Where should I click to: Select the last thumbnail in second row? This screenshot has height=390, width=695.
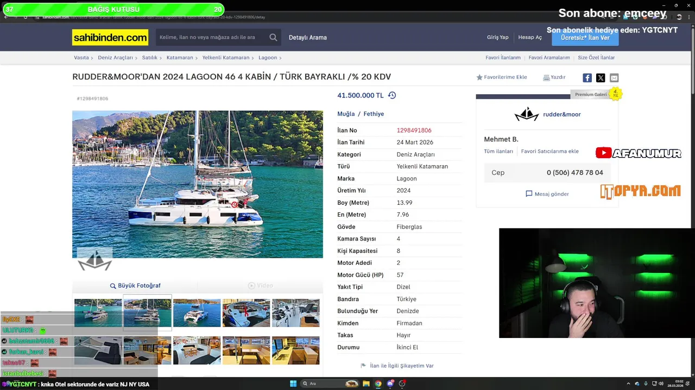point(295,350)
